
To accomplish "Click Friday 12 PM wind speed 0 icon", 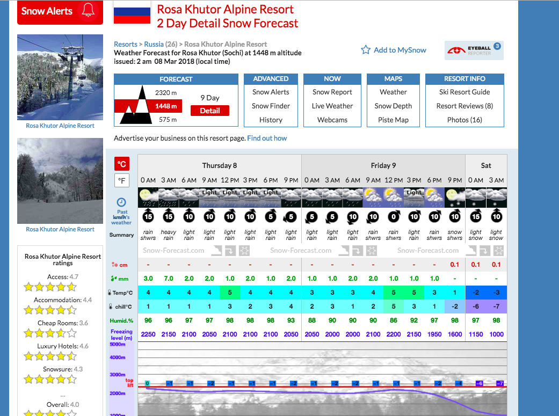I will [393, 216].
